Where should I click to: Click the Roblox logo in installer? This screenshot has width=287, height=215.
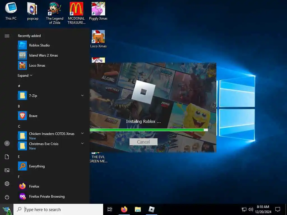point(143,92)
